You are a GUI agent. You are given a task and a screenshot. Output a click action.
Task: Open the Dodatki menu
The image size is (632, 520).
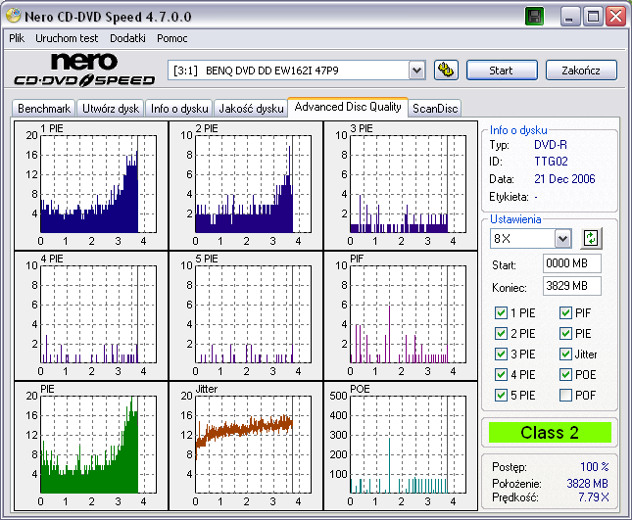[x=127, y=38]
